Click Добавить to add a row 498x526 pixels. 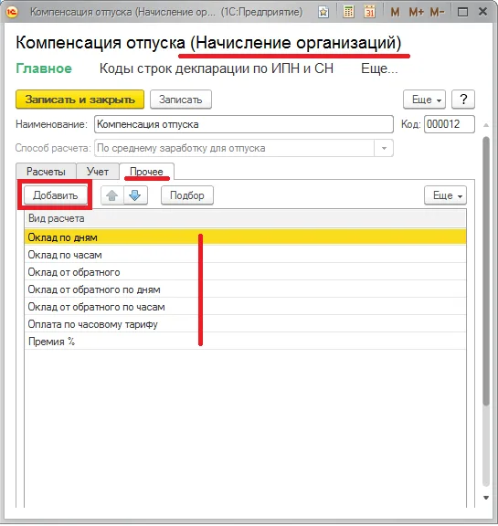[x=56, y=195]
